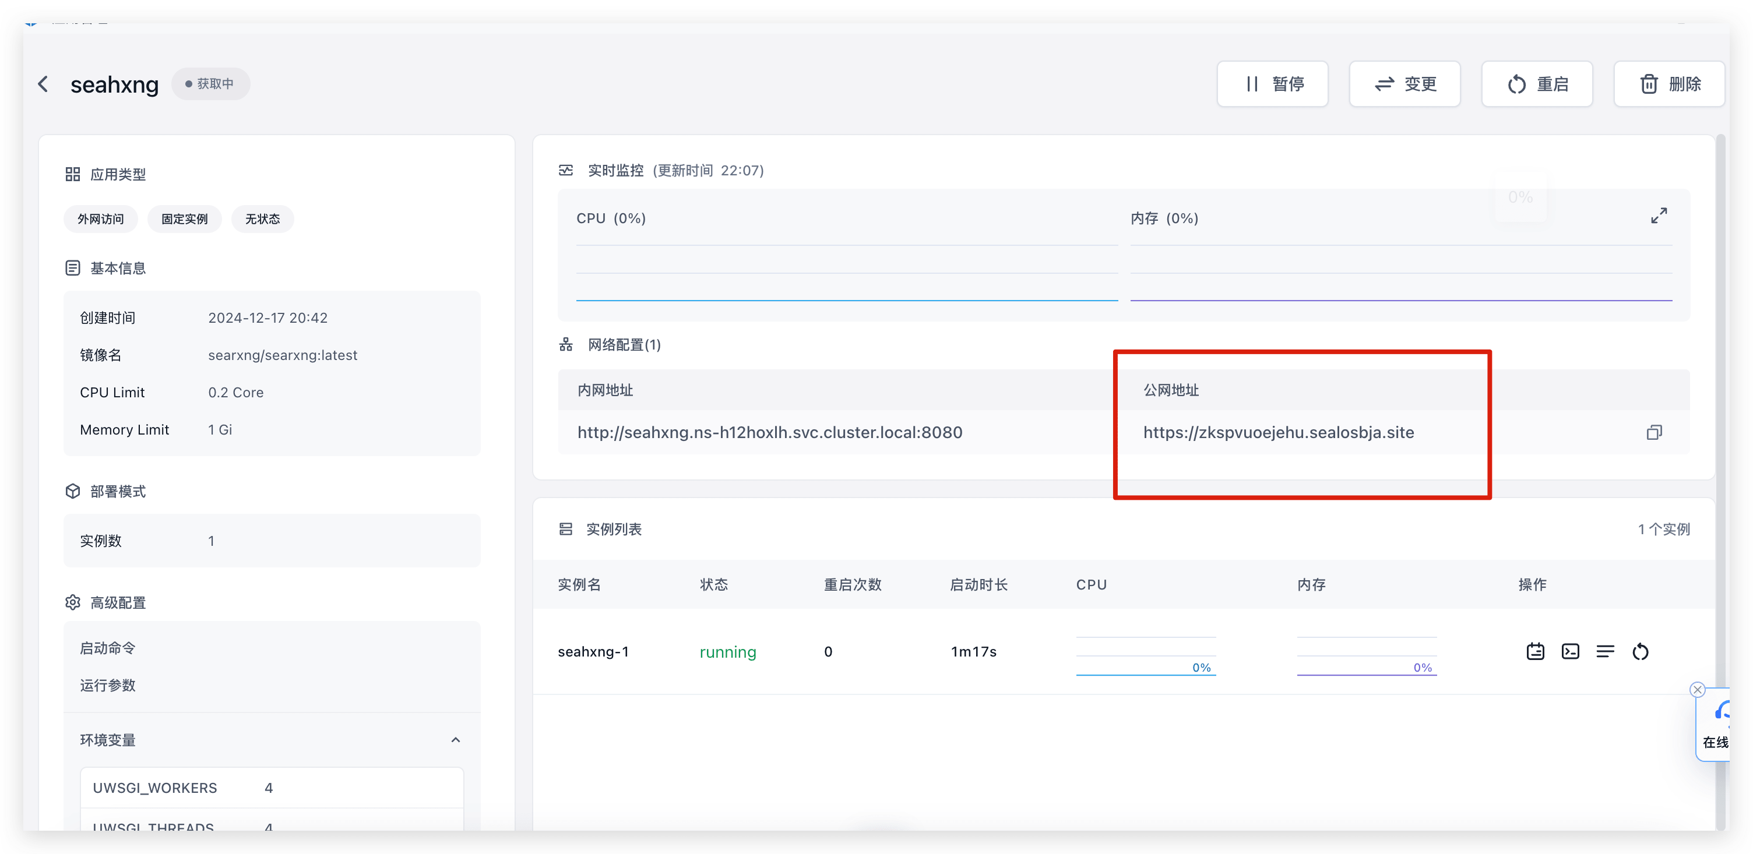Screen dimensions: 1753x854
Task: Click the Change (变更) button
Action: 1404,84
